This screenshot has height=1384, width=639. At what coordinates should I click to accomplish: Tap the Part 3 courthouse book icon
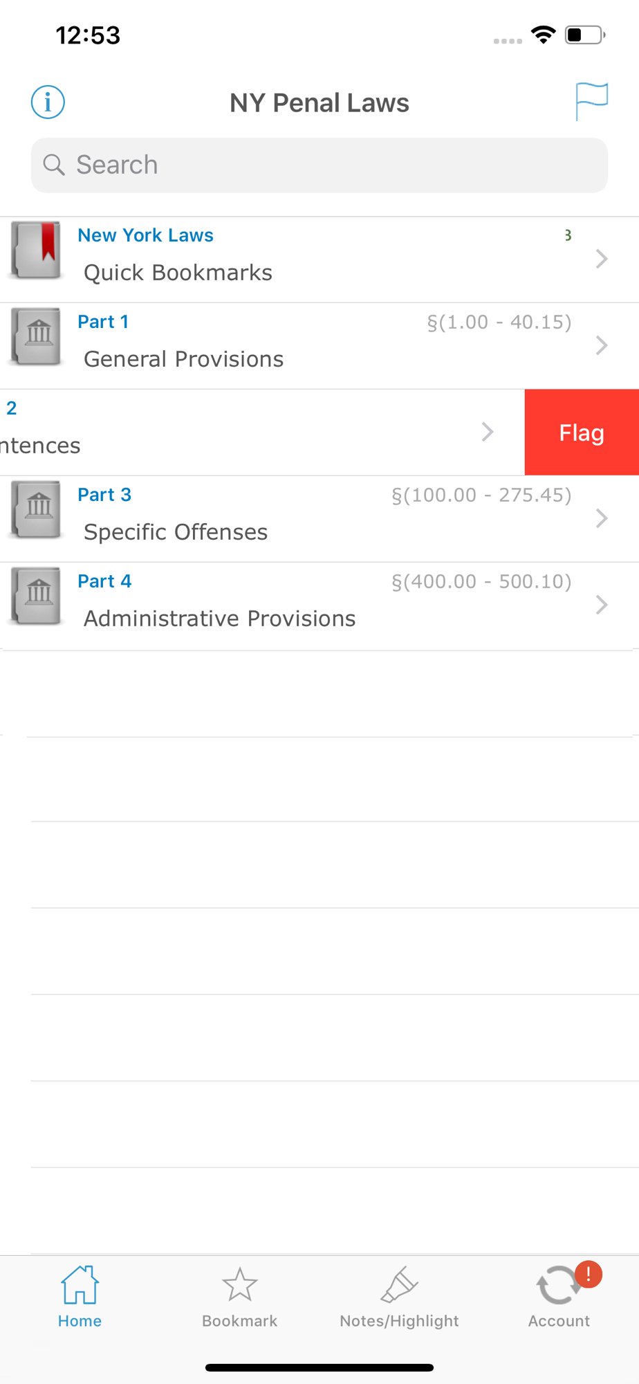coord(36,509)
